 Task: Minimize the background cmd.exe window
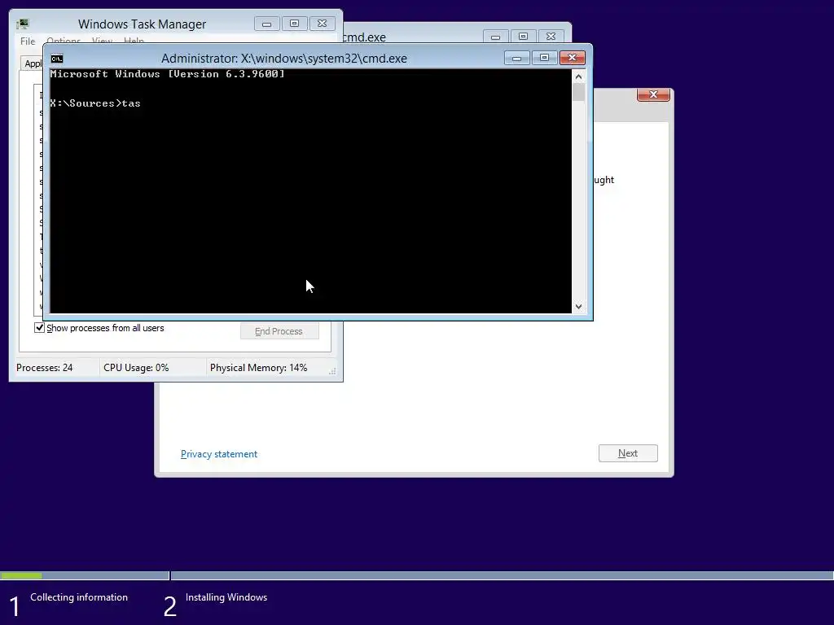tap(496, 37)
